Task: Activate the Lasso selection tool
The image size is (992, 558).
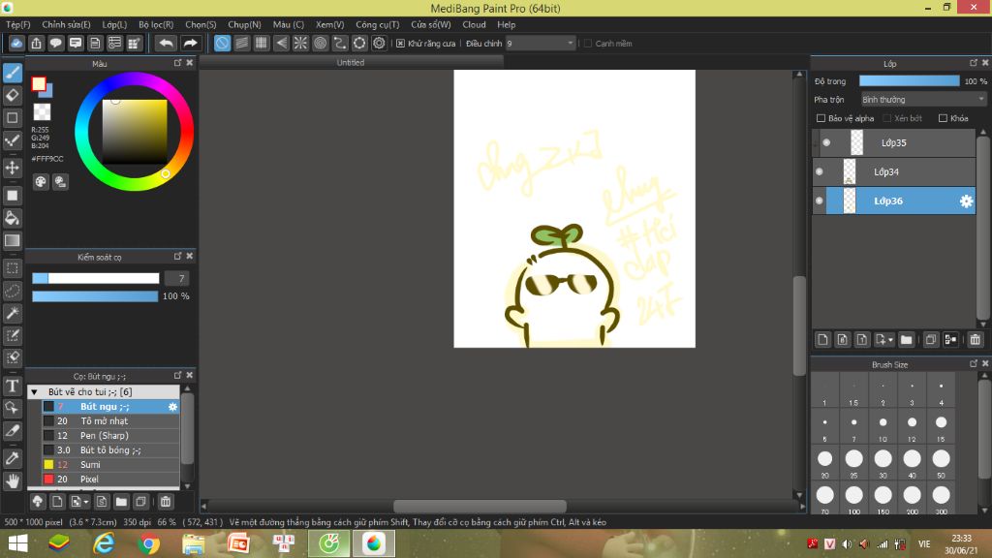Action: tap(13, 291)
